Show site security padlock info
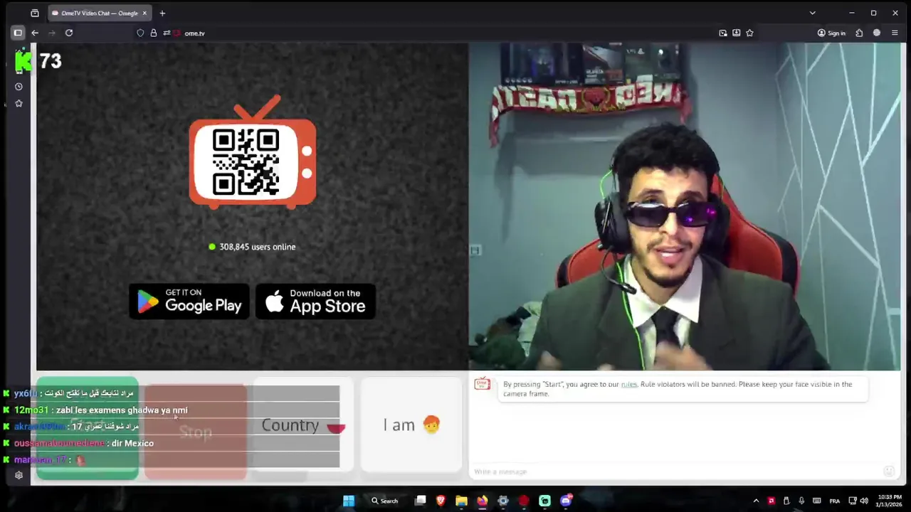Viewport: 911px width, 512px height. [153, 33]
